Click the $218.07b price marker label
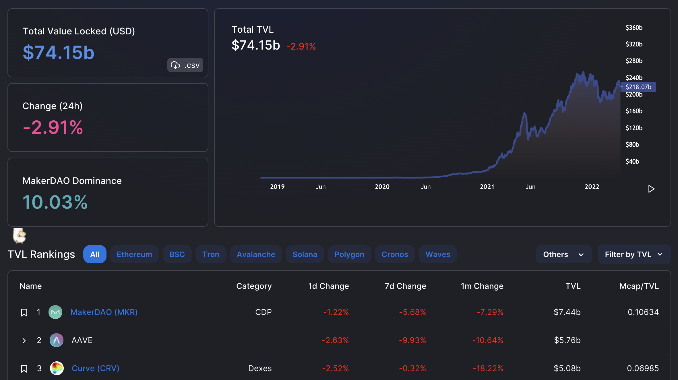The width and height of the screenshot is (678, 380). [638, 87]
